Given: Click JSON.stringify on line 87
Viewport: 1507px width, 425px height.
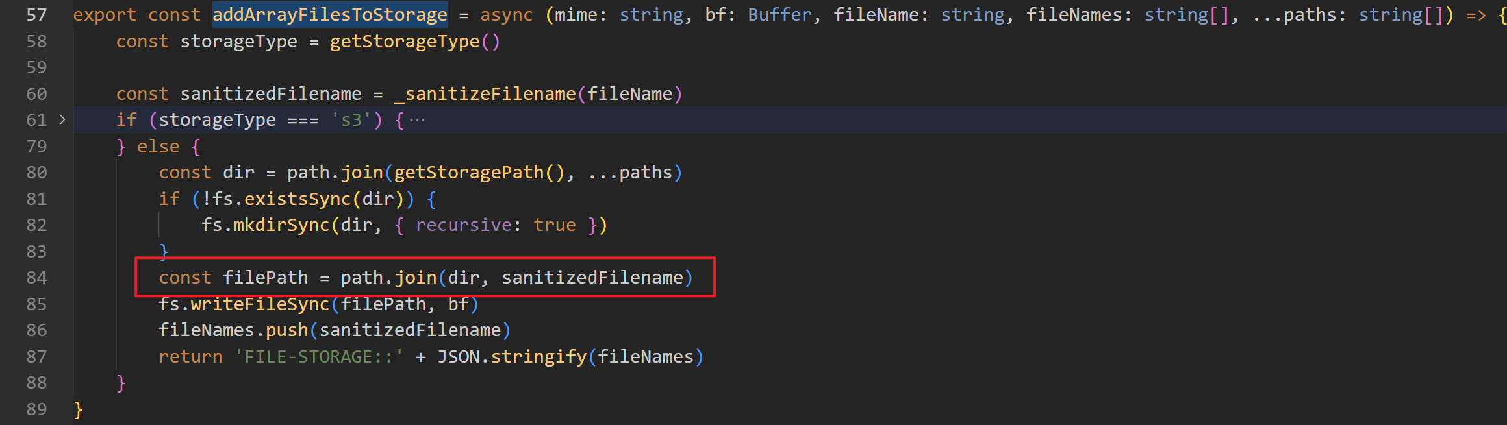Looking at the screenshot, I should point(511,357).
